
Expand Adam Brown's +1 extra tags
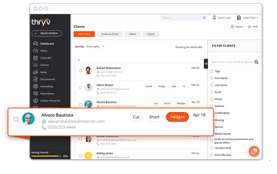point(184,86)
